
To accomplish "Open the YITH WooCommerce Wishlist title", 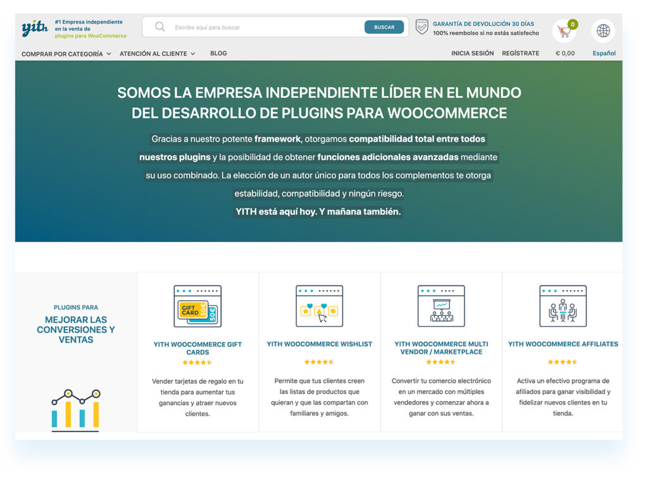I will 320,344.
